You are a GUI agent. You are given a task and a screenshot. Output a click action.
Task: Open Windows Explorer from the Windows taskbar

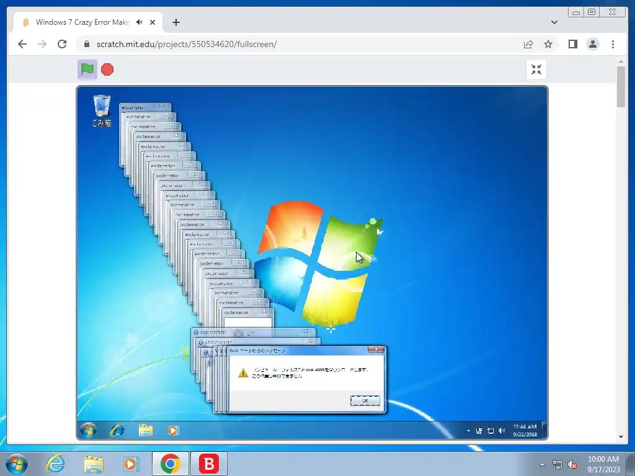point(94,465)
